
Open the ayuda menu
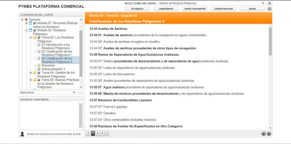(x=252, y=9)
